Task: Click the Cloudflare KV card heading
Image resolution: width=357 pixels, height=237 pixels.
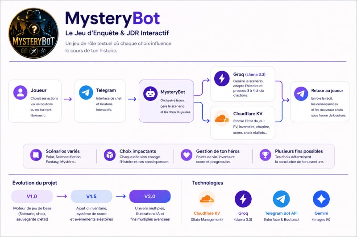Action: click(248, 114)
